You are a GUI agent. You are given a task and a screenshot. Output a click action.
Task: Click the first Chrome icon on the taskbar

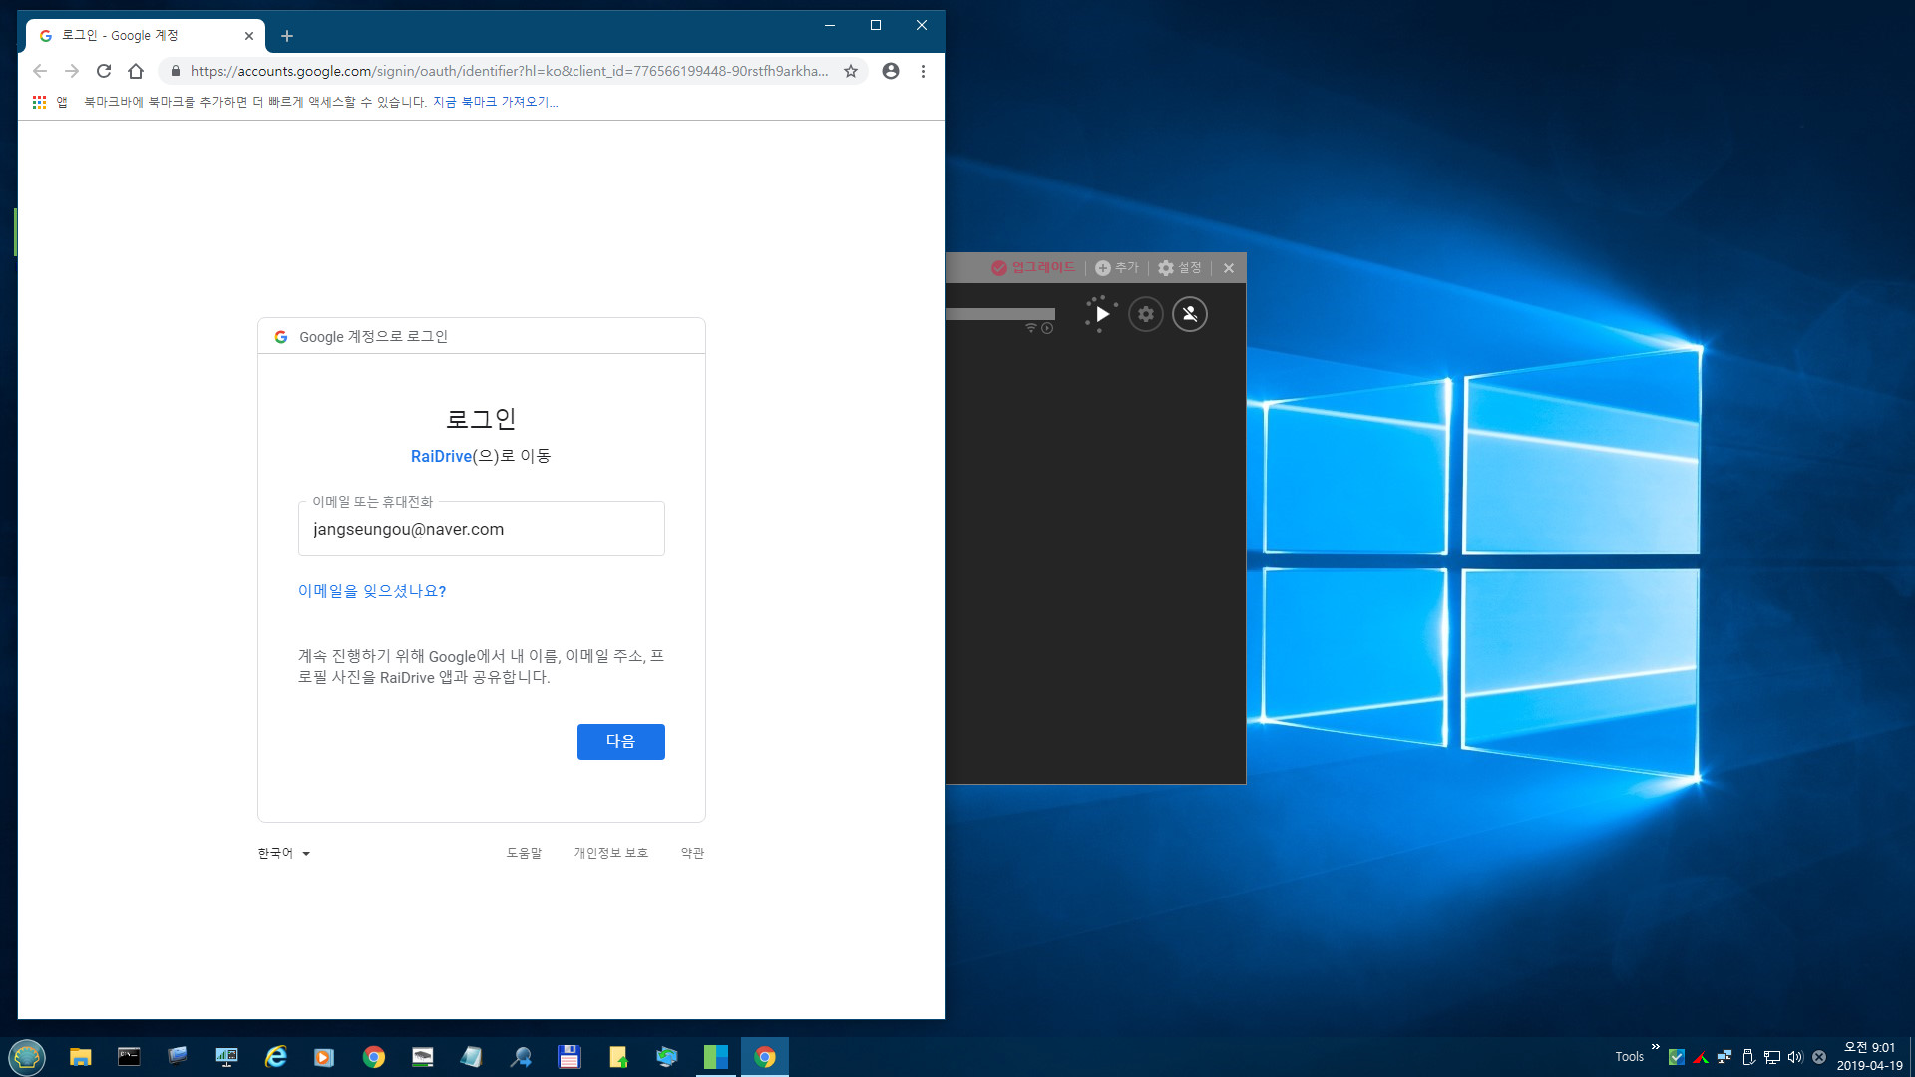[x=374, y=1057]
